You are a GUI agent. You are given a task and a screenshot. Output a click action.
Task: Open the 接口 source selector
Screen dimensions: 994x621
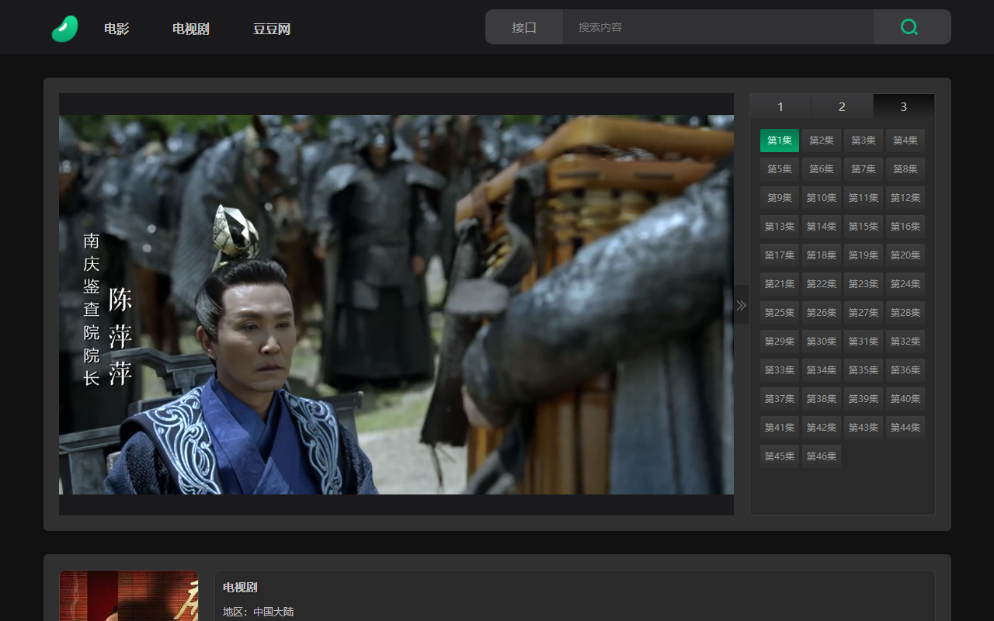(x=524, y=27)
